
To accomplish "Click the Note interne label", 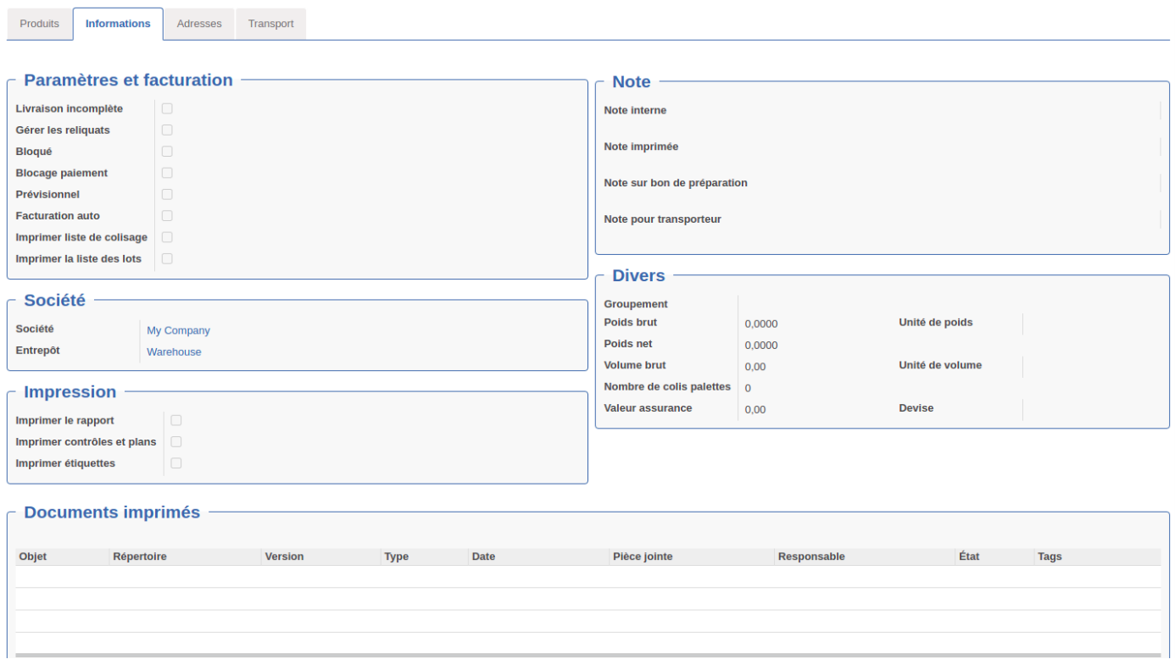I will (x=635, y=110).
